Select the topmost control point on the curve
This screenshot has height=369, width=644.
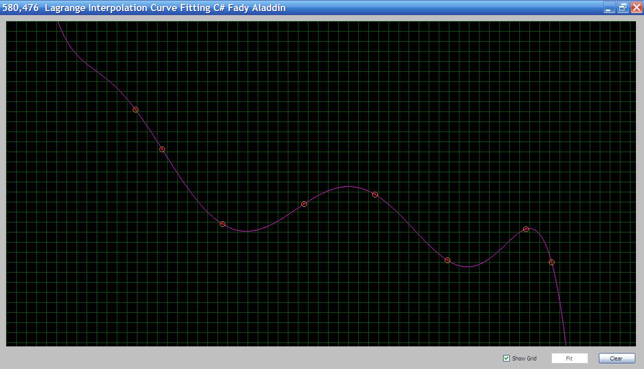click(x=135, y=109)
